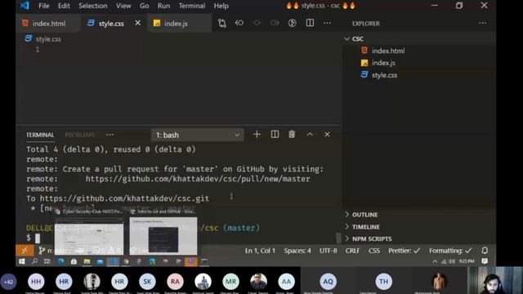Open the '1: bash' terminal dropdown

(198, 135)
